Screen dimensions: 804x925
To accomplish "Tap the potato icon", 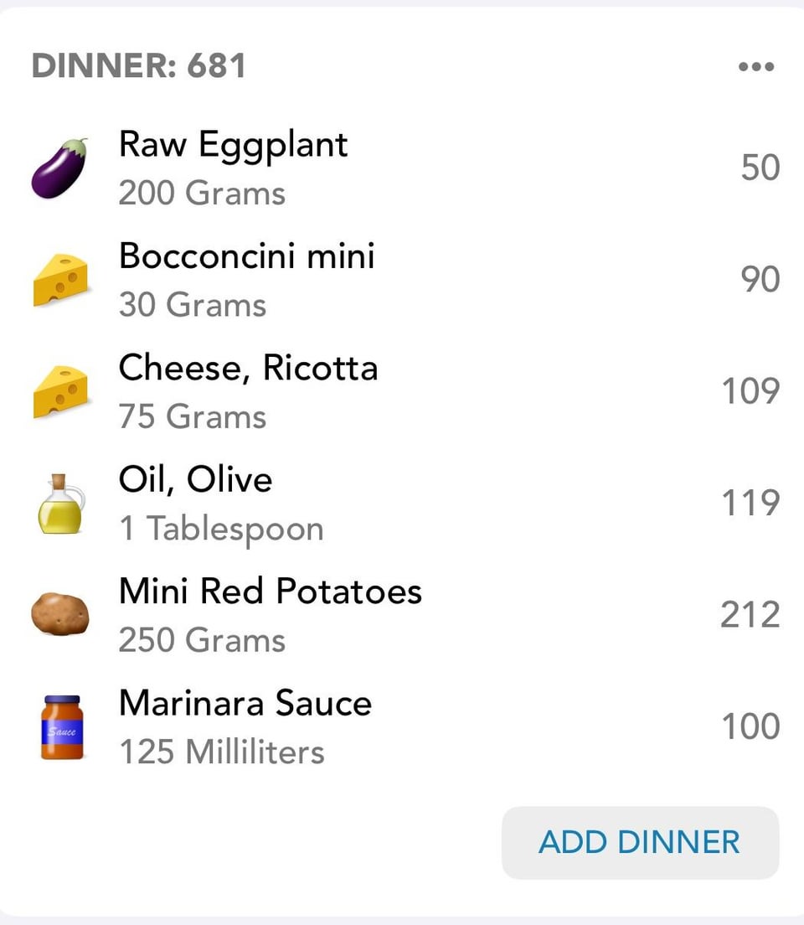I will [60, 614].
